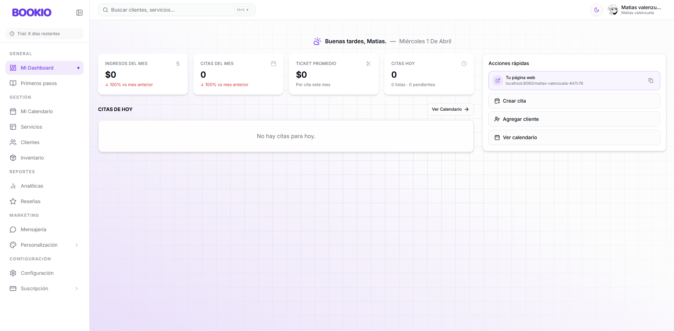
Task: Click "No hay citas para hoy." text
Action: point(286,136)
